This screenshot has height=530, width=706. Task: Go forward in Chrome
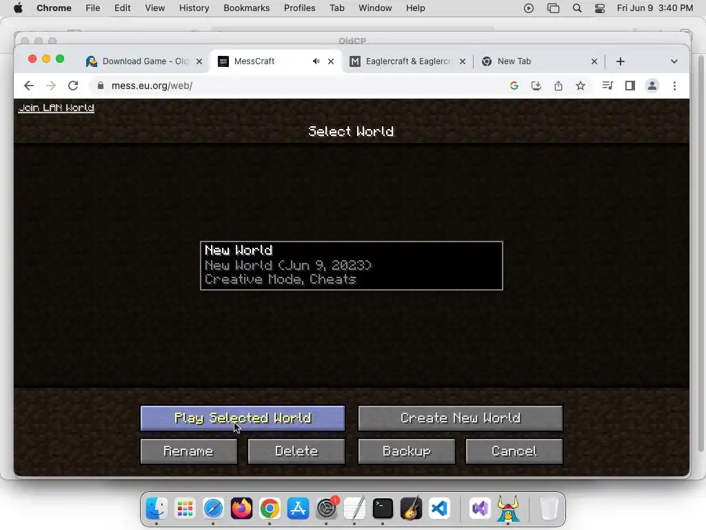pyautogui.click(x=51, y=86)
